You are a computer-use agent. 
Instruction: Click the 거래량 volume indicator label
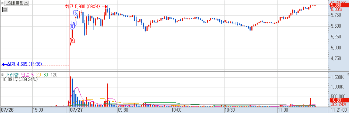pyautogui.click(x=12, y=75)
